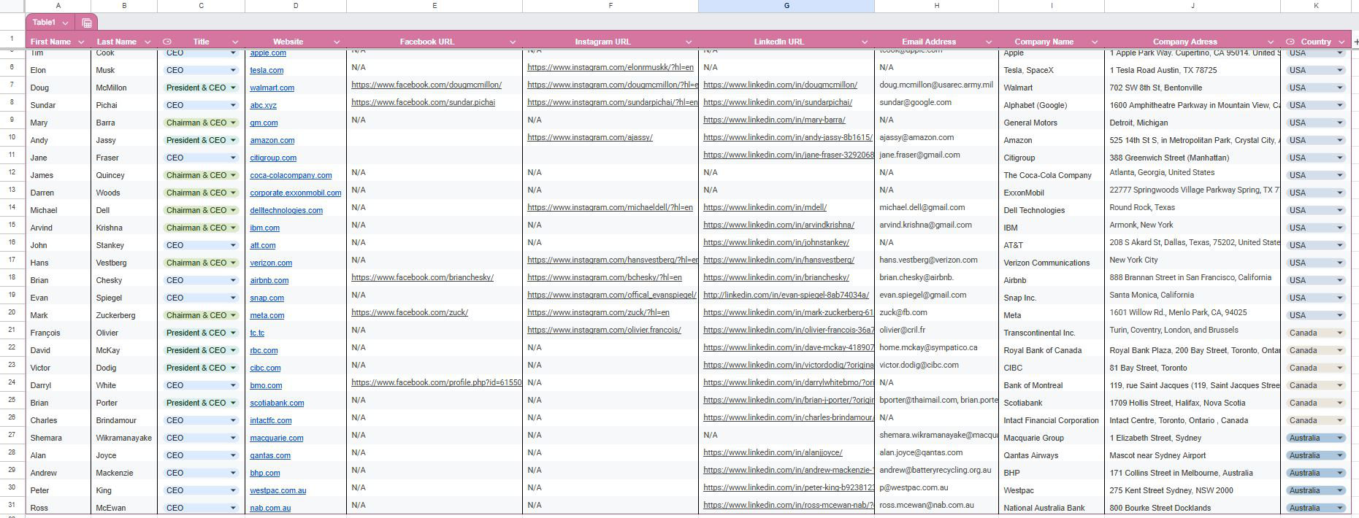Select the Royal Bank of Canada cell
This screenshot has height=518, width=1359.
click(x=1052, y=348)
